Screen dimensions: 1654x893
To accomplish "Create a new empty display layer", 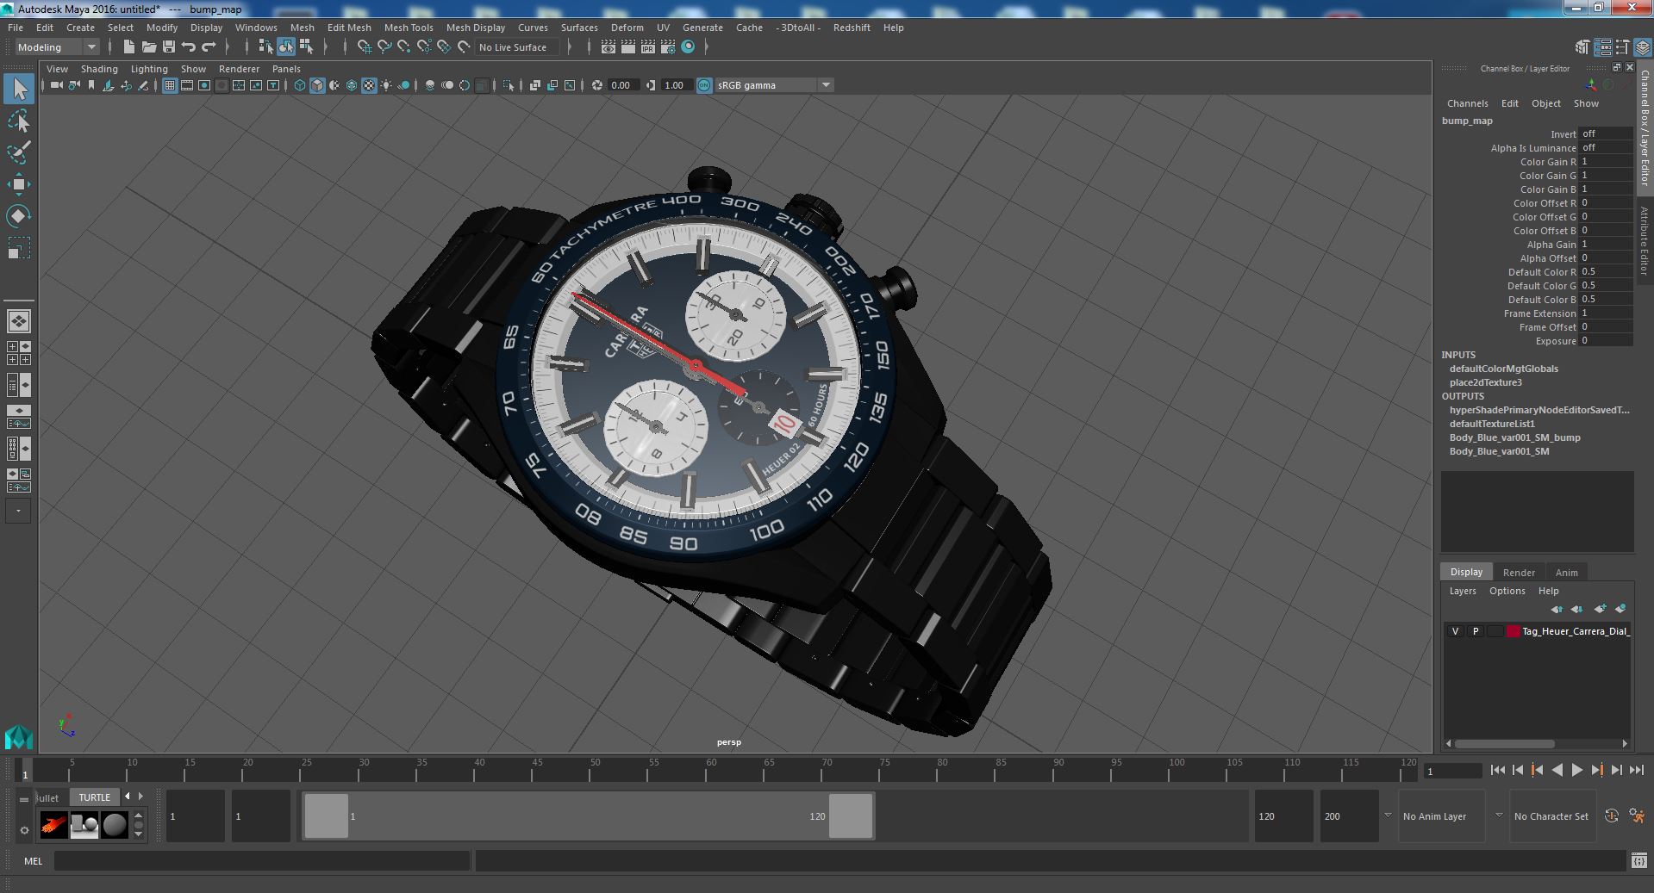I will [1600, 609].
